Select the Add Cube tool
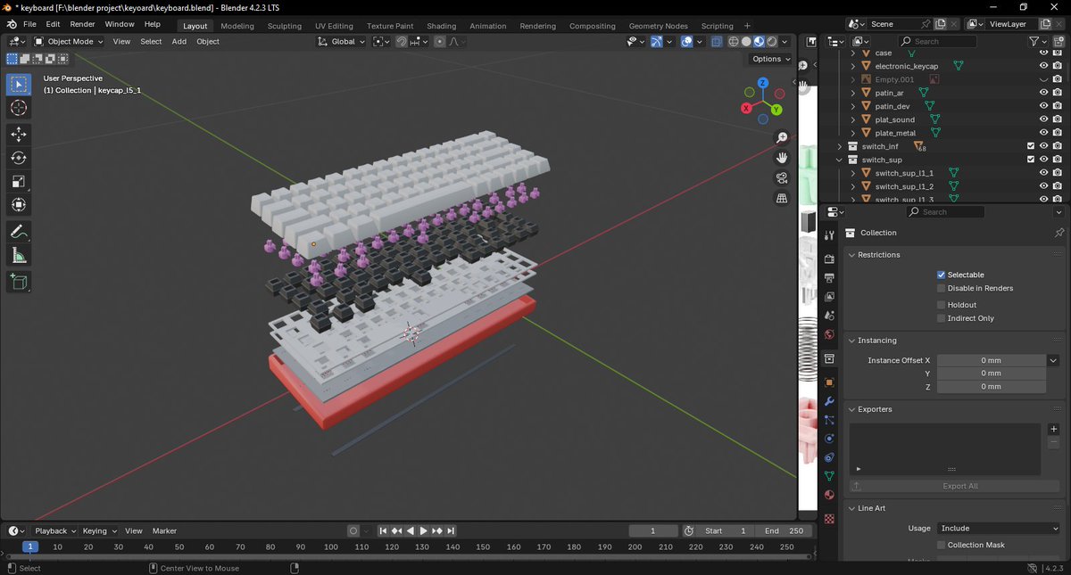Image resolution: width=1071 pixels, height=575 pixels. click(x=19, y=283)
